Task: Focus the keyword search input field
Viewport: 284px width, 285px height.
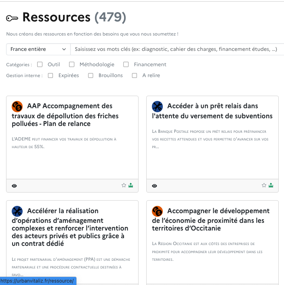Action: coord(177,49)
